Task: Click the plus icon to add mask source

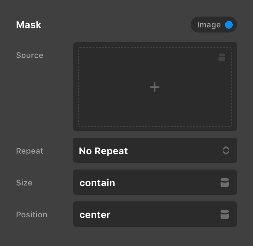Action: 155,87
